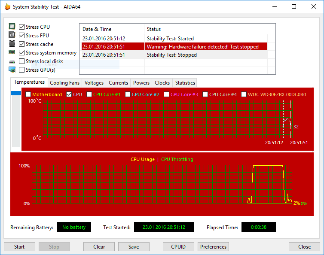
Task: Click the Start button
Action: tap(19, 247)
